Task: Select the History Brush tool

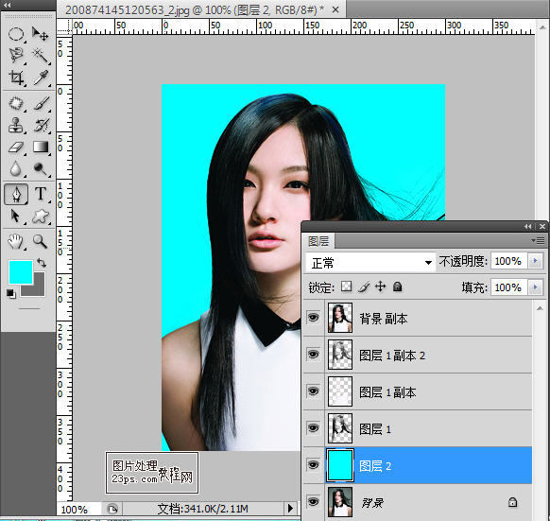Action: 41,126
